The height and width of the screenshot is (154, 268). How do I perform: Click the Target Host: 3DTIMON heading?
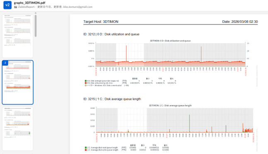coord(101,22)
